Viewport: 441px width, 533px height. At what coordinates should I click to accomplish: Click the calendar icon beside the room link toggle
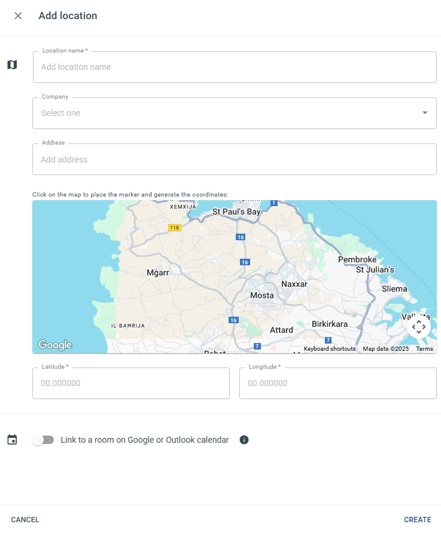(x=12, y=440)
